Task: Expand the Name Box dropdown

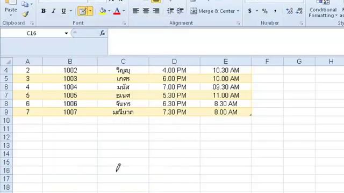Action: (66, 33)
